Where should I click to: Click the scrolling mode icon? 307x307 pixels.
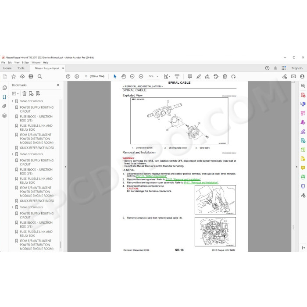(x=177, y=76)
